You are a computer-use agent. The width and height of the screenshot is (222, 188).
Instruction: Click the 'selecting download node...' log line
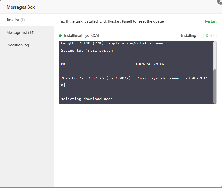coord(90,99)
